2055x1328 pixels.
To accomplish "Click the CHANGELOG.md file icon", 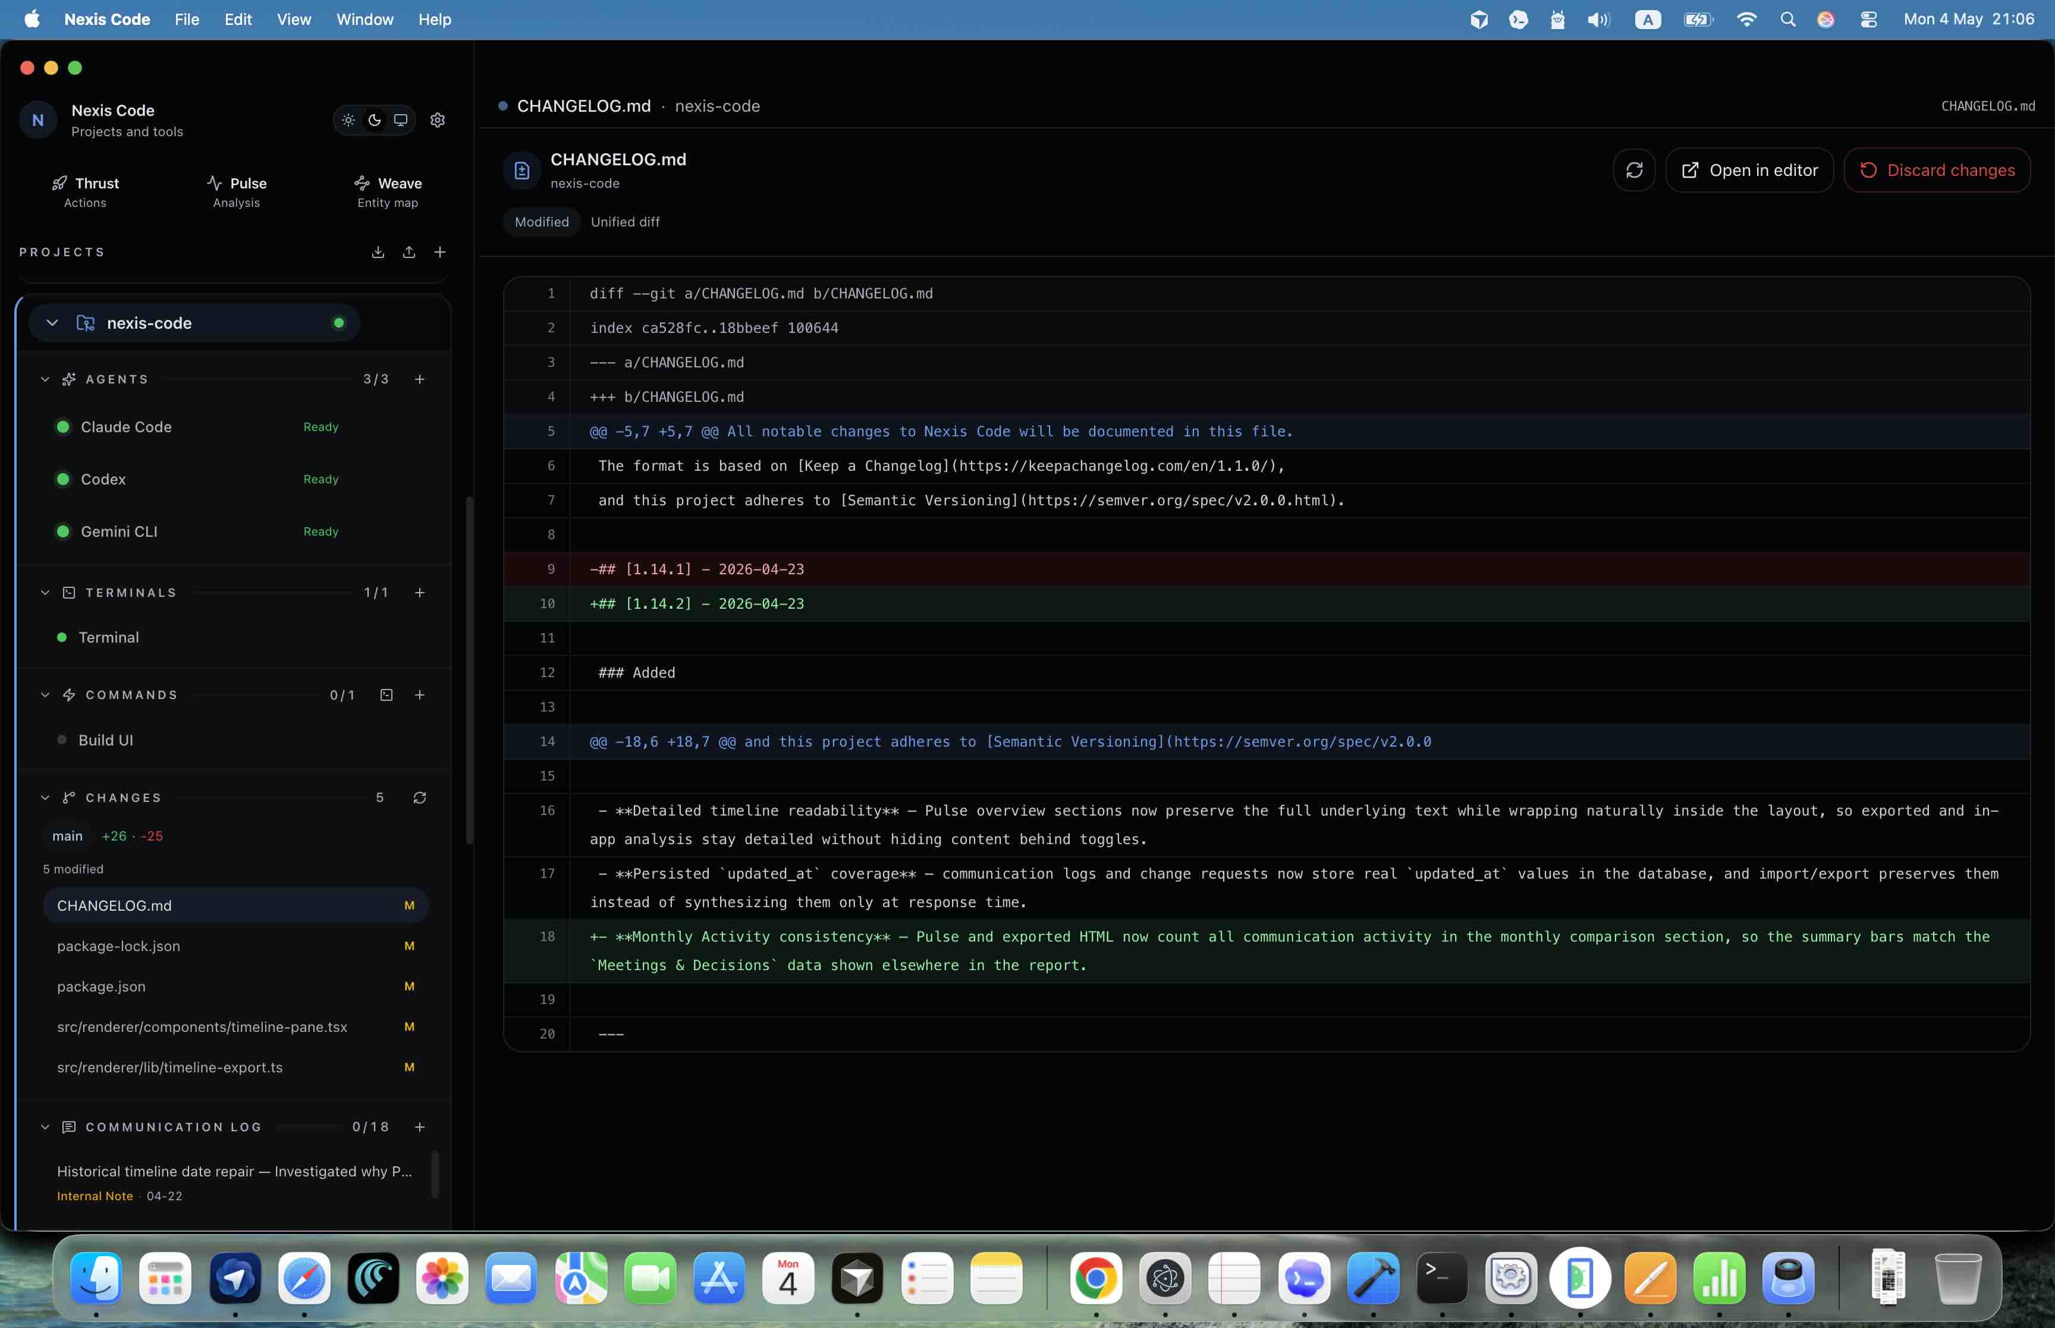I will (x=521, y=170).
